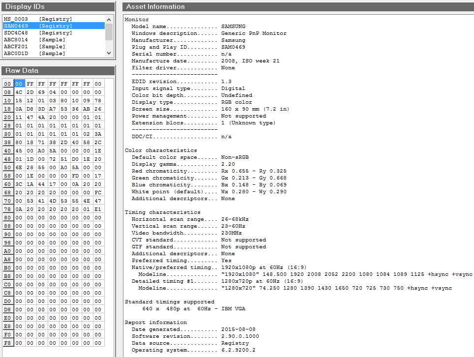The height and width of the screenshot is (357, 474).
Task: Click the Detailed timing #1 1280x720p line
Action: (x=217, y=281)
